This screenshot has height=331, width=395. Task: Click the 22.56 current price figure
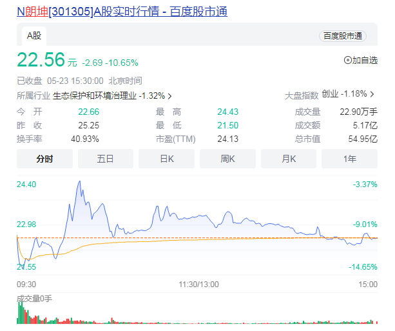[x=41, y=60]
